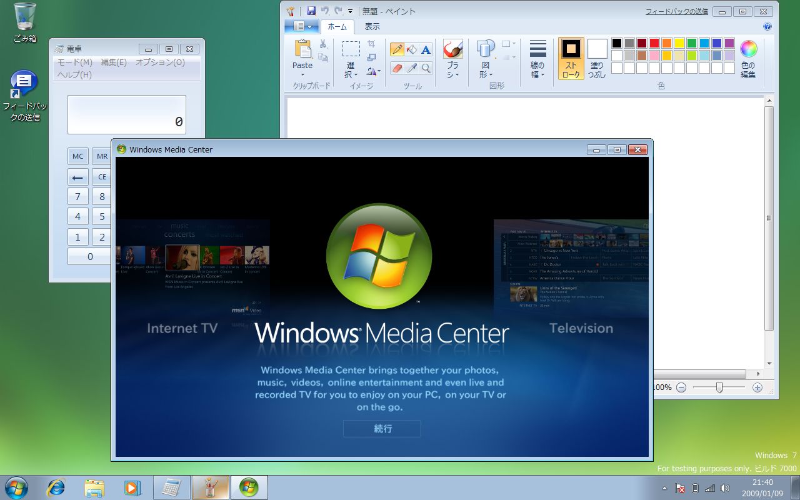Screen dimensions: 800x500
Task: Choose the red color swatch in palette
Action: click(x=654, y=43)
